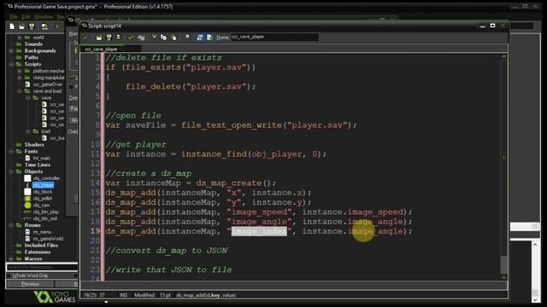The height and width of the screenshot is (307, 547).
Task: Run the game with green play icon
Action: coord(57,26)
